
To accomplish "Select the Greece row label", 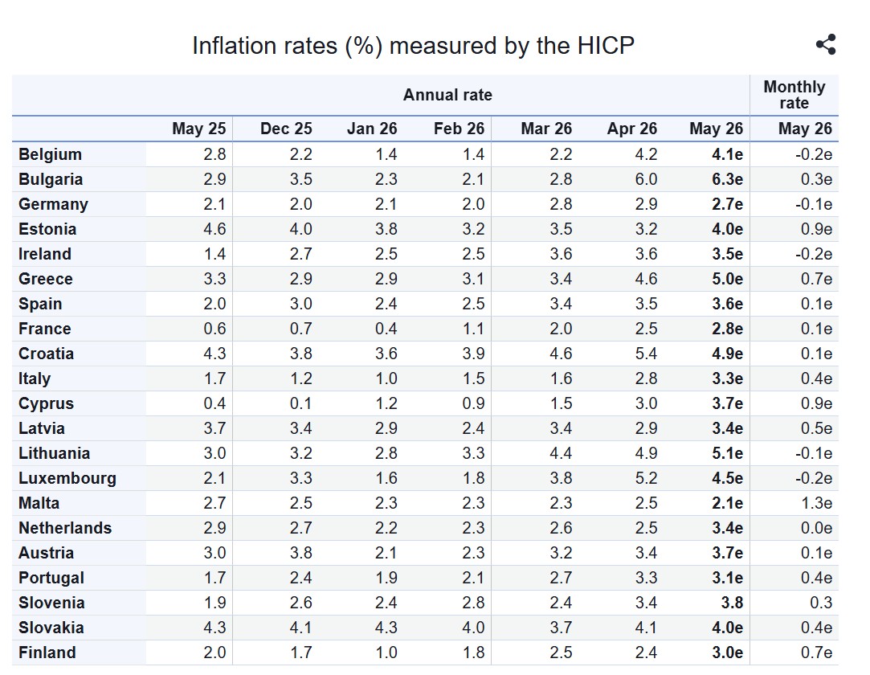I will tap(46, 279).
